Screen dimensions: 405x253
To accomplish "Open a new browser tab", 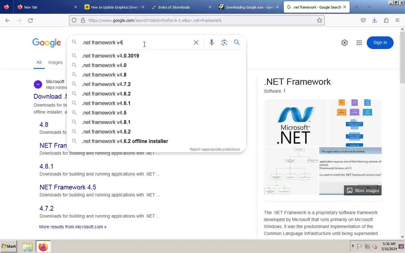I will [x=356, y=7].
